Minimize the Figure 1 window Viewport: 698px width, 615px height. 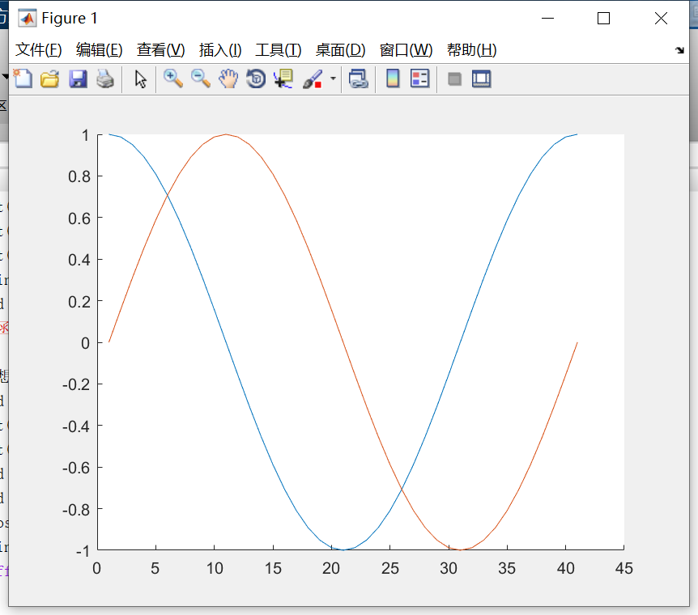click(547, 19)
